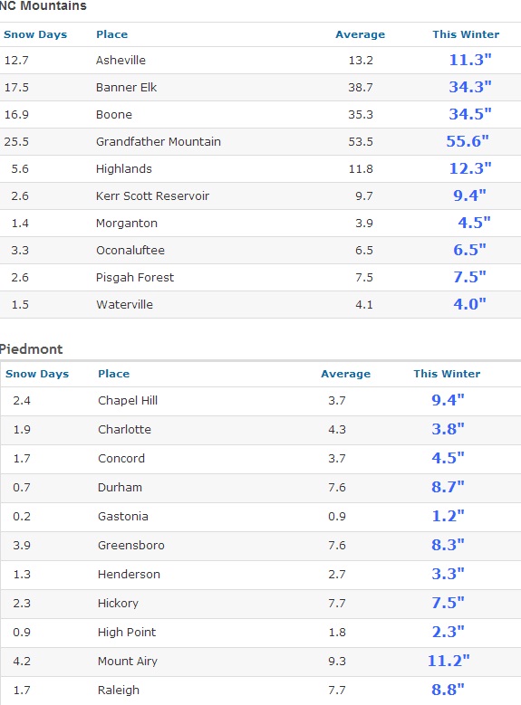Click the NC Mountains Snow Days column header
521x705 pixels.
(35, 34)
